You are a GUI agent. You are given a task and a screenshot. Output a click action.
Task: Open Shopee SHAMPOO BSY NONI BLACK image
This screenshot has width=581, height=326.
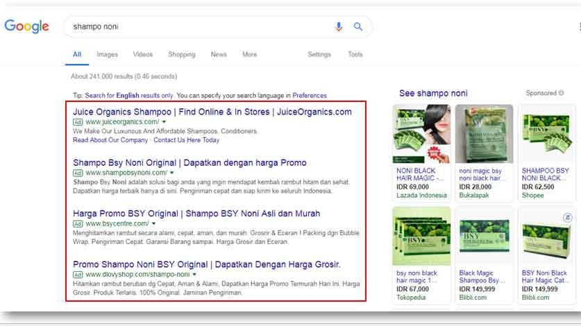[x=547, y=134]
